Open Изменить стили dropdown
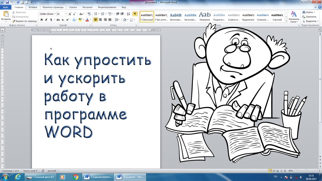Screen dimensions: 322x181 (x=294, y=17)
